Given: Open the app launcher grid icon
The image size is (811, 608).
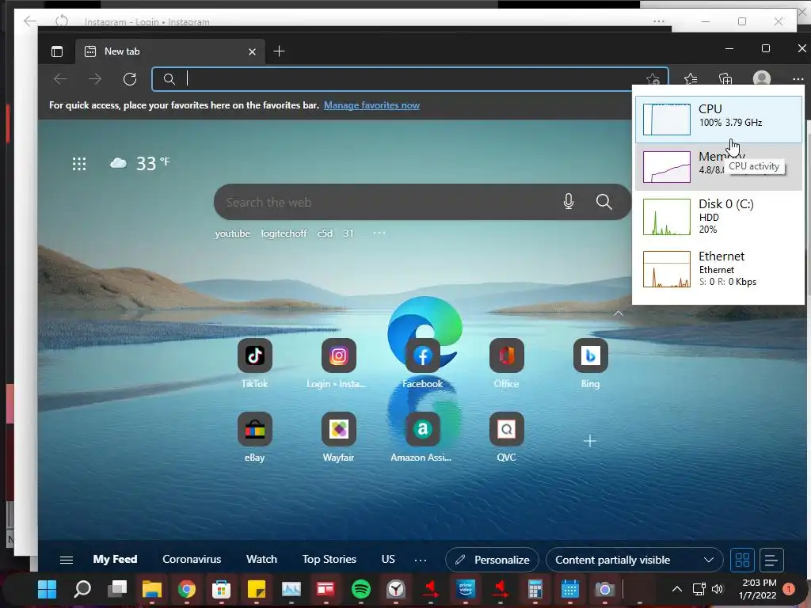Looking at the screenshot, I should (x=79, y=164).
